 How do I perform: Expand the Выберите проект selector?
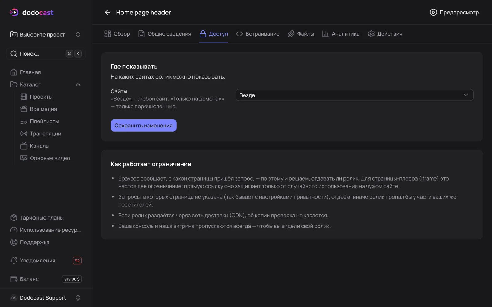coord(46,34)
